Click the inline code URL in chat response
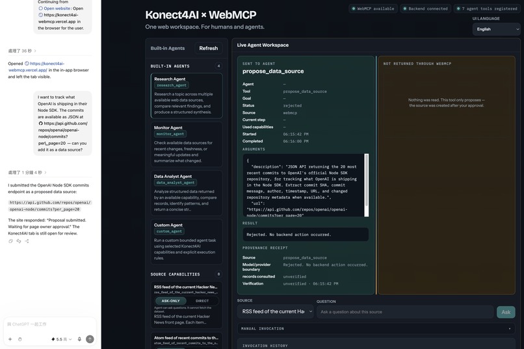524x349 pixels. coord(50,206)
